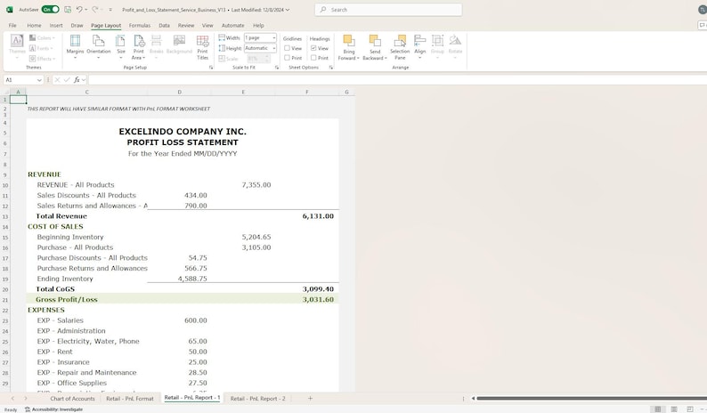Click the Print Titles icon

[x=202, y=47]
